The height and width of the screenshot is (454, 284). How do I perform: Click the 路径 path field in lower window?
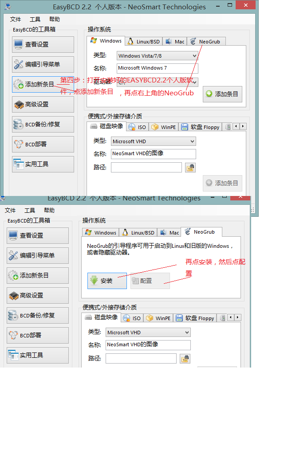141,358
